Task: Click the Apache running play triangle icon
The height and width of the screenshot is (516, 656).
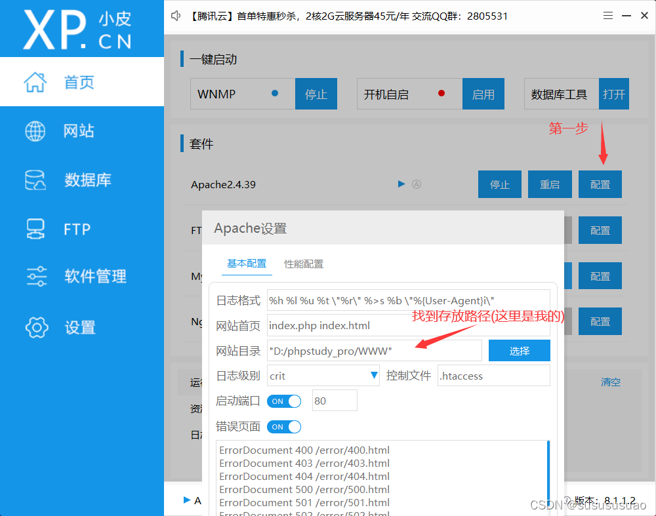Action: tap(401, 184)
